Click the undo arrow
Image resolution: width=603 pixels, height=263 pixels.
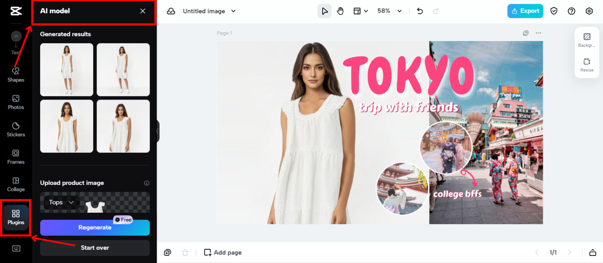[420, 11]
